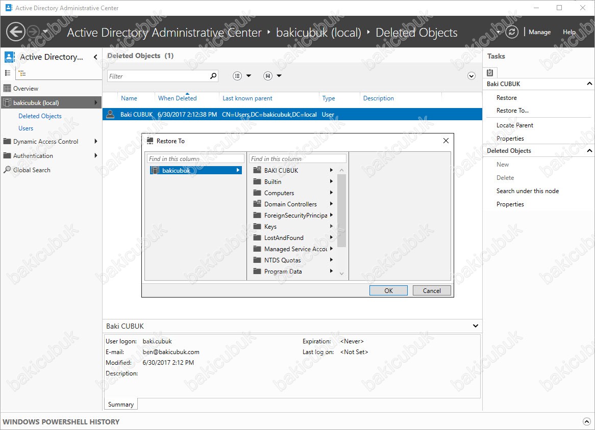Viewport: 595px width, 430px height.
Task: Choose Restore in the Tasks pane
Action: pos(506,98)
